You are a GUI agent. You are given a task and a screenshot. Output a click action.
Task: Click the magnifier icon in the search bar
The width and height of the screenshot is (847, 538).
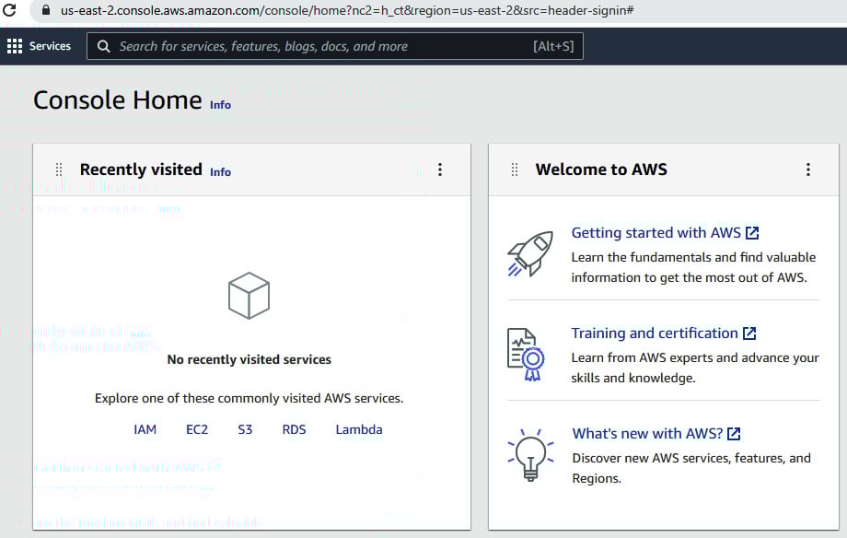[x=103, y=46]
